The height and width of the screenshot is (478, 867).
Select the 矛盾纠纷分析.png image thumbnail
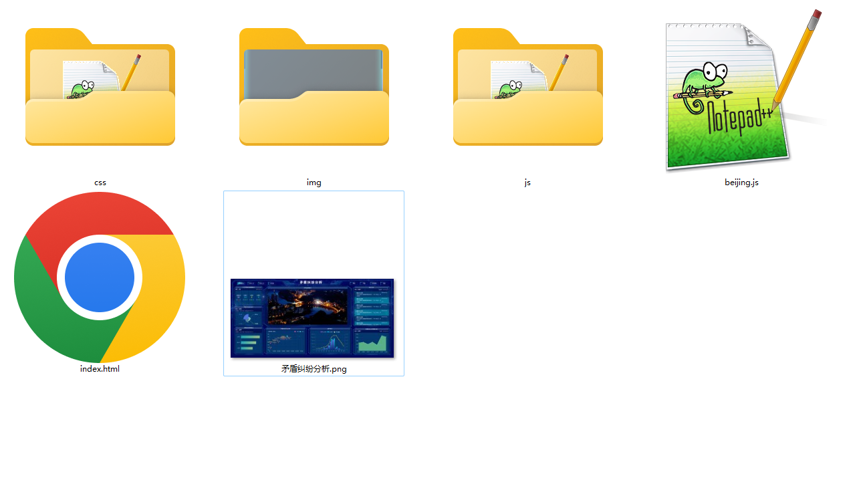[x=312, y=318]
